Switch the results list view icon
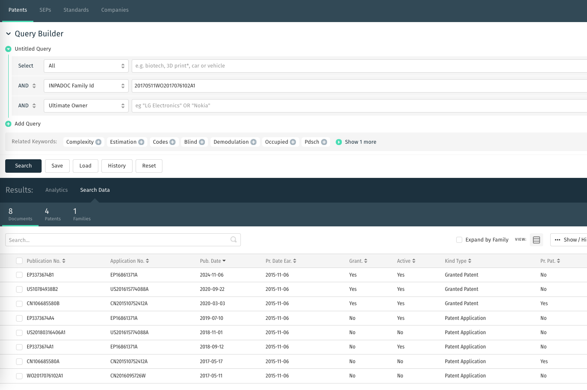Viewport: 587px width, 390px height. click(536, 240)
